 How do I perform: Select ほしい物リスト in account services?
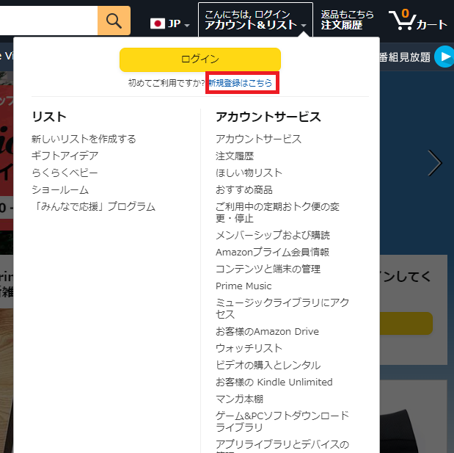(x=249, y=173)
